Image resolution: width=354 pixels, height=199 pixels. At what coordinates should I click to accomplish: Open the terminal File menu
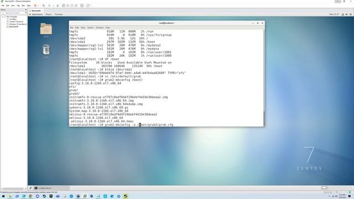tap(71, 28)
